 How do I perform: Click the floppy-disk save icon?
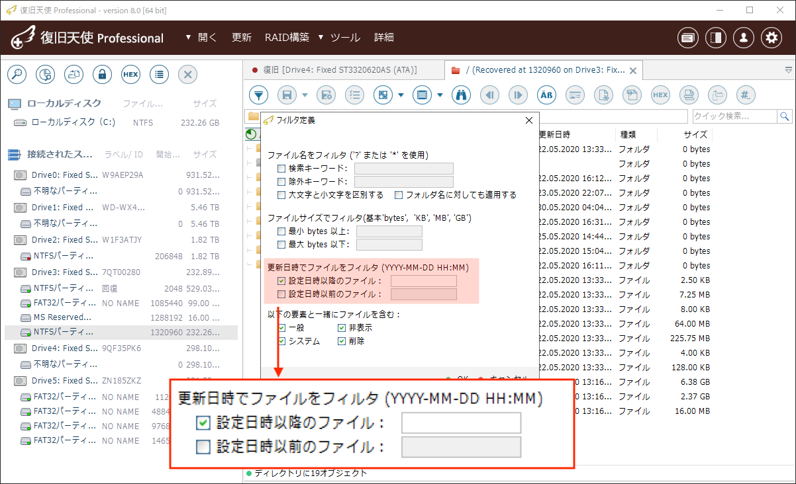(x=287, y=95)
